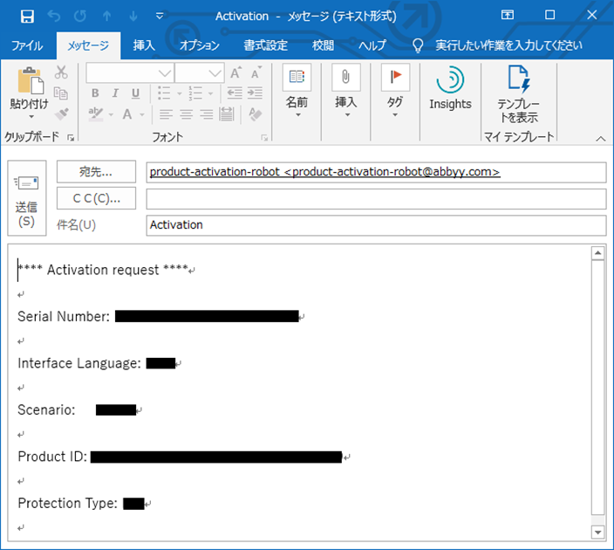Click the Increase Indent icon
614x550 pixels.
(255, 93)
